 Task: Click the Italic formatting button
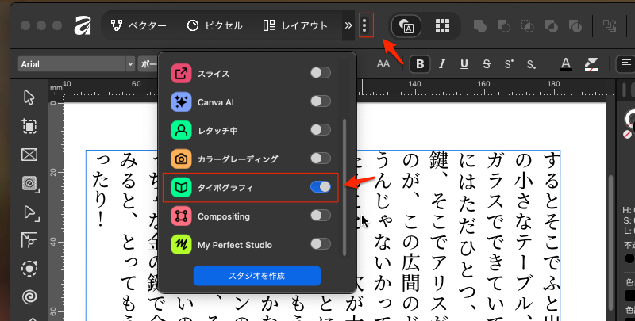(x=442, y=64)
